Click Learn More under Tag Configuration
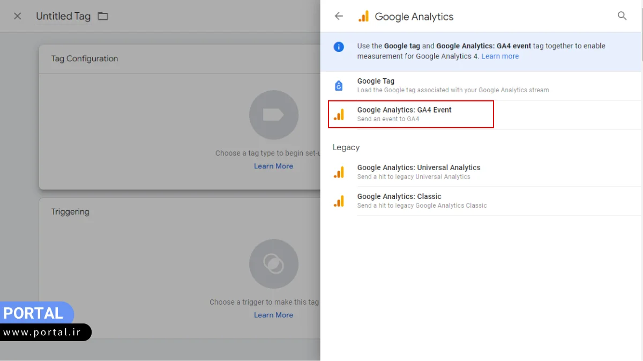Image resolution: width=643 pixels, height=361 pixels. tap(274, 166)
